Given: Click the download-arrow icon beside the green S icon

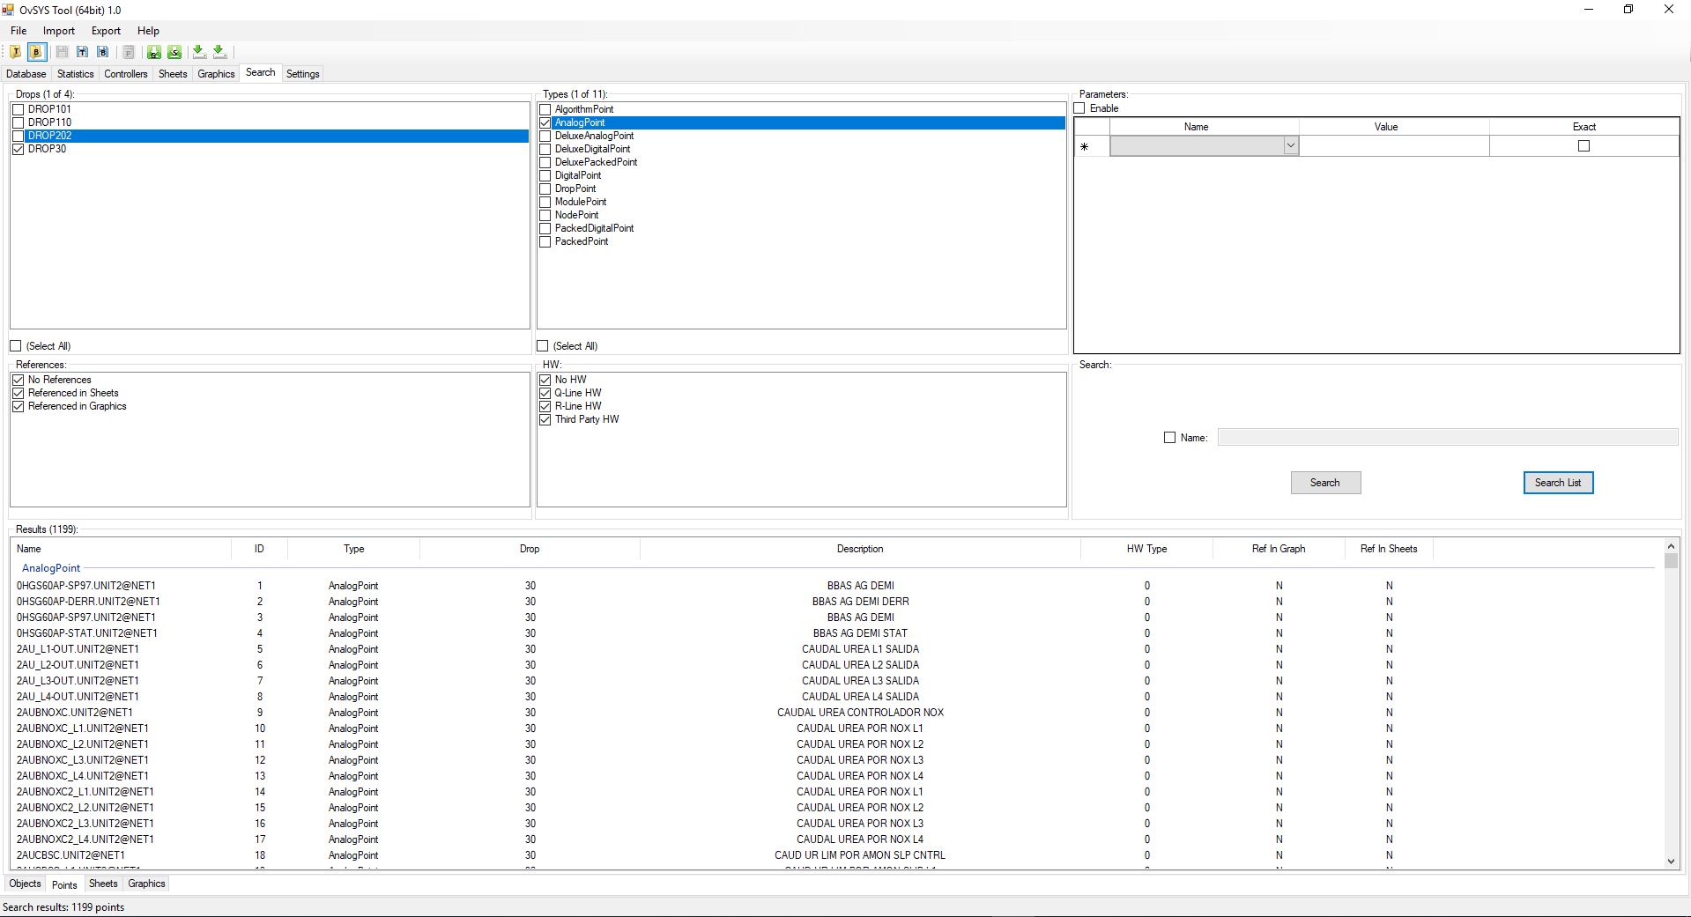Looking at the screenshot, I should (x=199, y=52).
